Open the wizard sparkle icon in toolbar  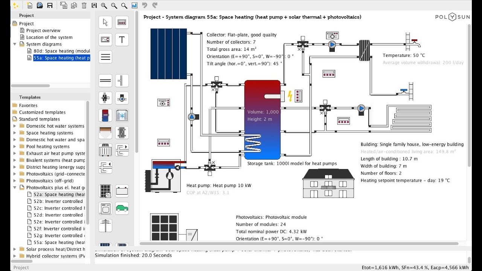[x=15, y=5]
